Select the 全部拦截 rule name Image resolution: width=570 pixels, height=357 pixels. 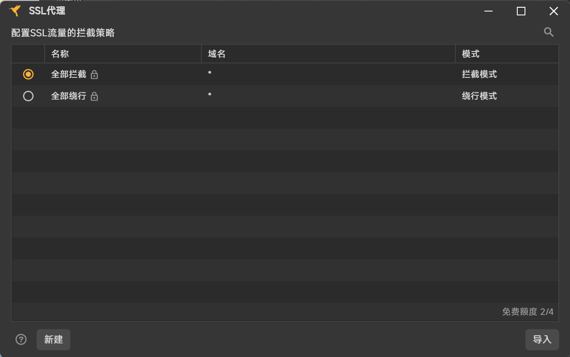point(69,74)
